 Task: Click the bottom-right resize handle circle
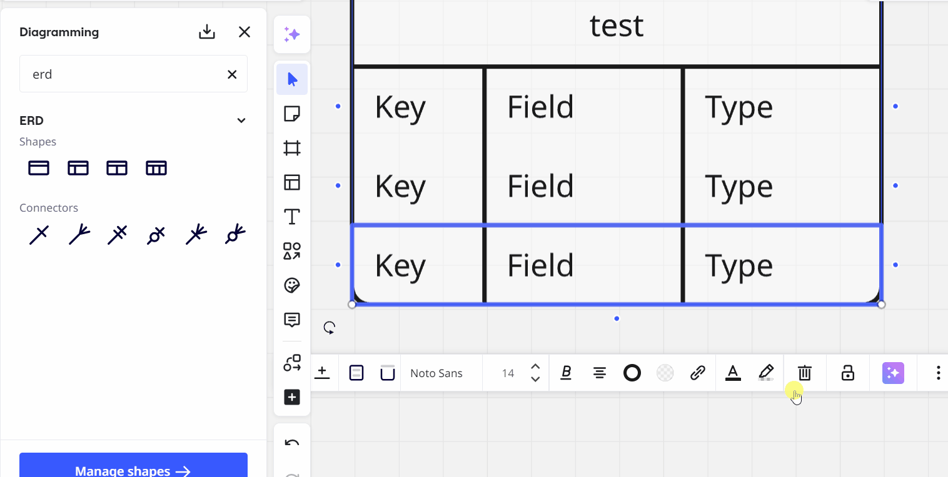(x=881, y=304)
